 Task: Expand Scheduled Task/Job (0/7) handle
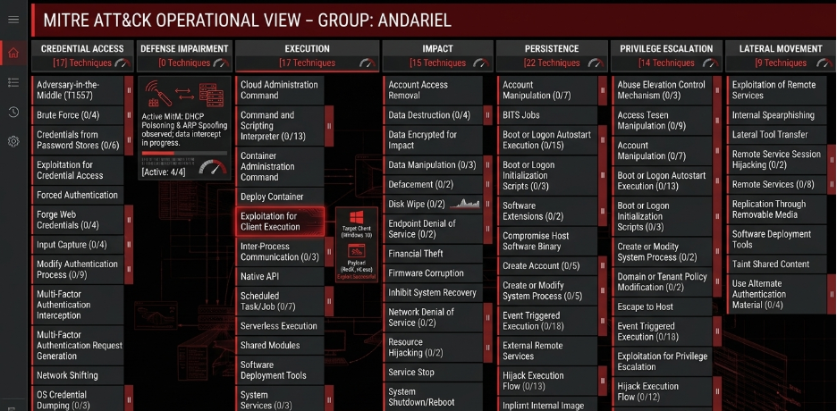[x=329, y=301]
